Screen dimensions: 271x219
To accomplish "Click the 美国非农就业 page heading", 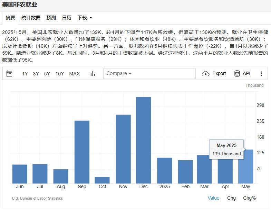I will [x=20, y=4].
